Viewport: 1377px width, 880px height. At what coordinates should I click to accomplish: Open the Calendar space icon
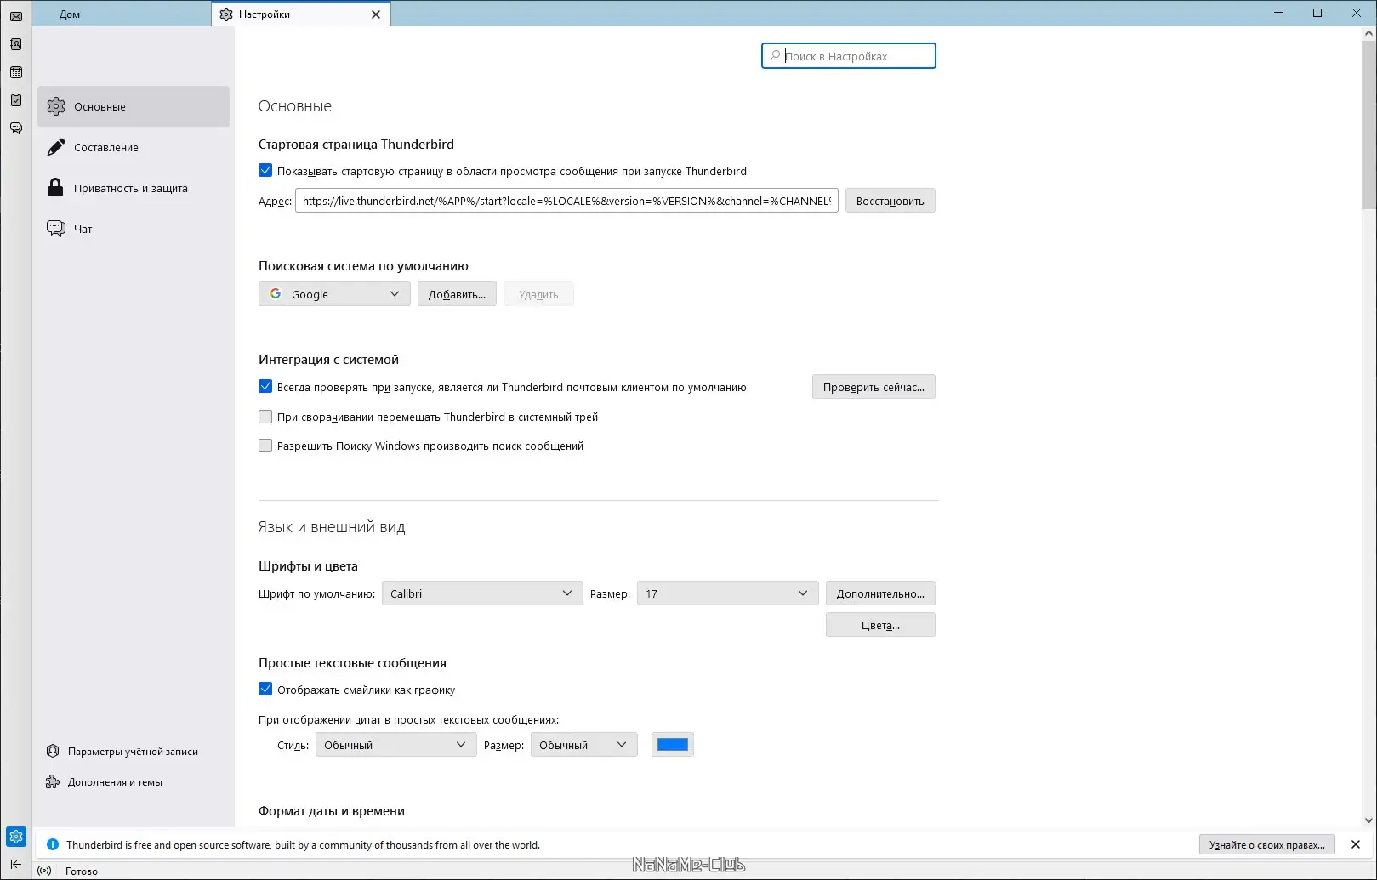[x=16, y=72]
